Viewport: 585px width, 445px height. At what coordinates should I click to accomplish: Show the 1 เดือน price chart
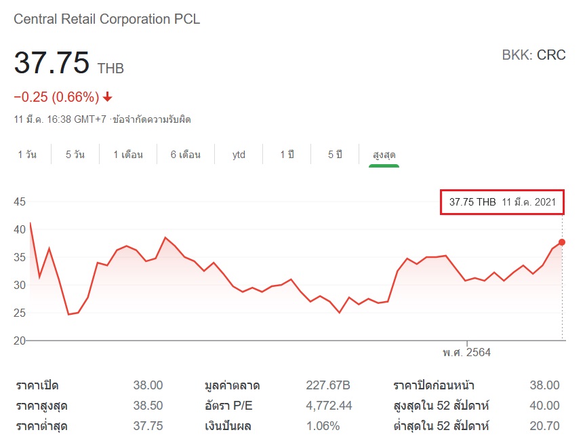[128, 155]
